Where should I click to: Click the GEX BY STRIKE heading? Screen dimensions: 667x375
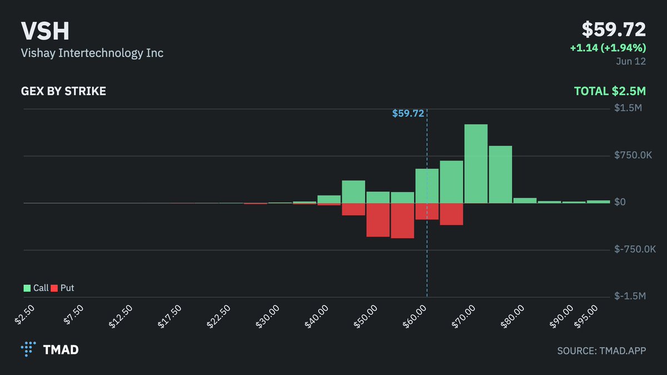click(63, 91)
